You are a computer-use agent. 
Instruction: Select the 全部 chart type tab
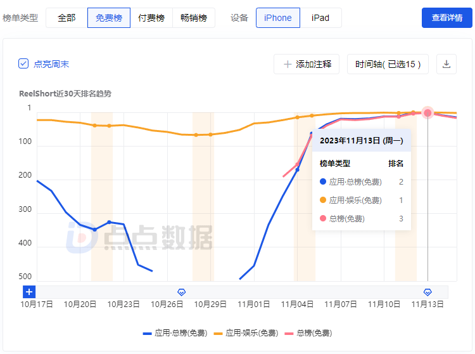(66, 18)
